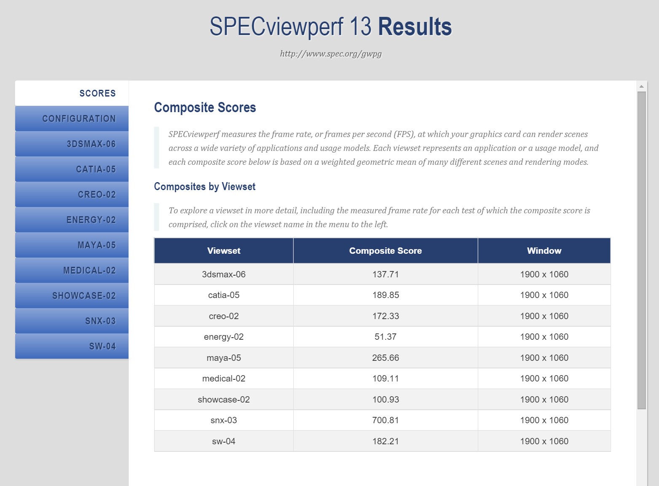The height and width of the screenshot is (486, 659).
Task: Click the scrollbar up arrow
Action: [x=641, y=86]
